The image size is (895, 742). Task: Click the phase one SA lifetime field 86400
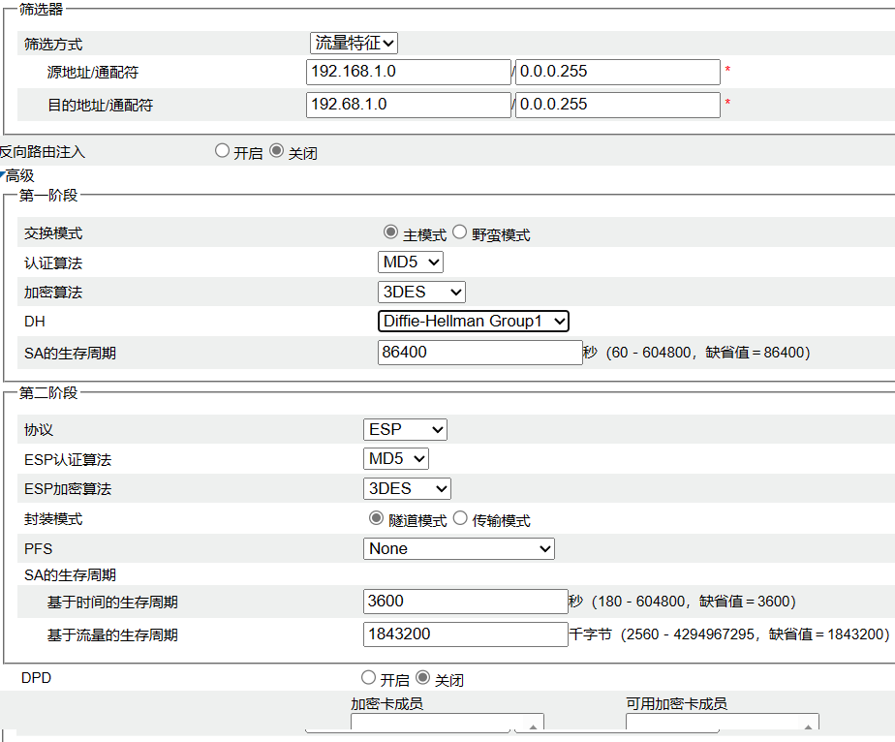pyautogui.click(x=480, y=353)
